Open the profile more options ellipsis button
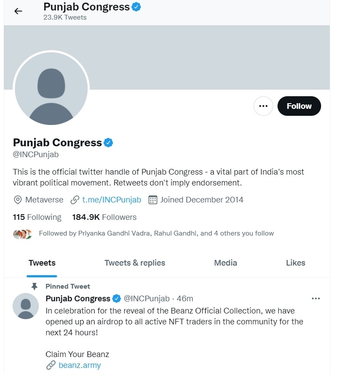Viewport: 342px width, 374px height. pos(263,106)
